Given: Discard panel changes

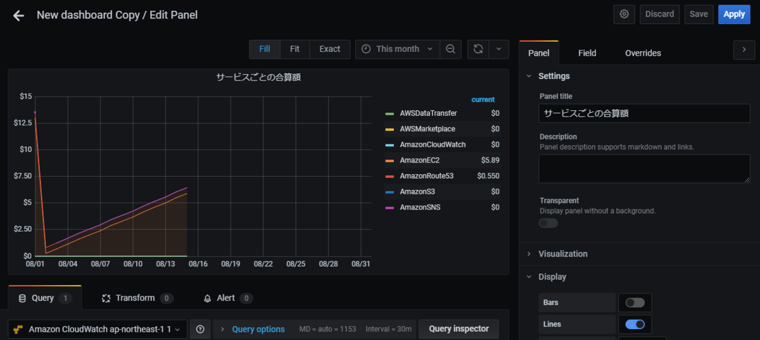Looking at the screenshot, I should 659,14.
